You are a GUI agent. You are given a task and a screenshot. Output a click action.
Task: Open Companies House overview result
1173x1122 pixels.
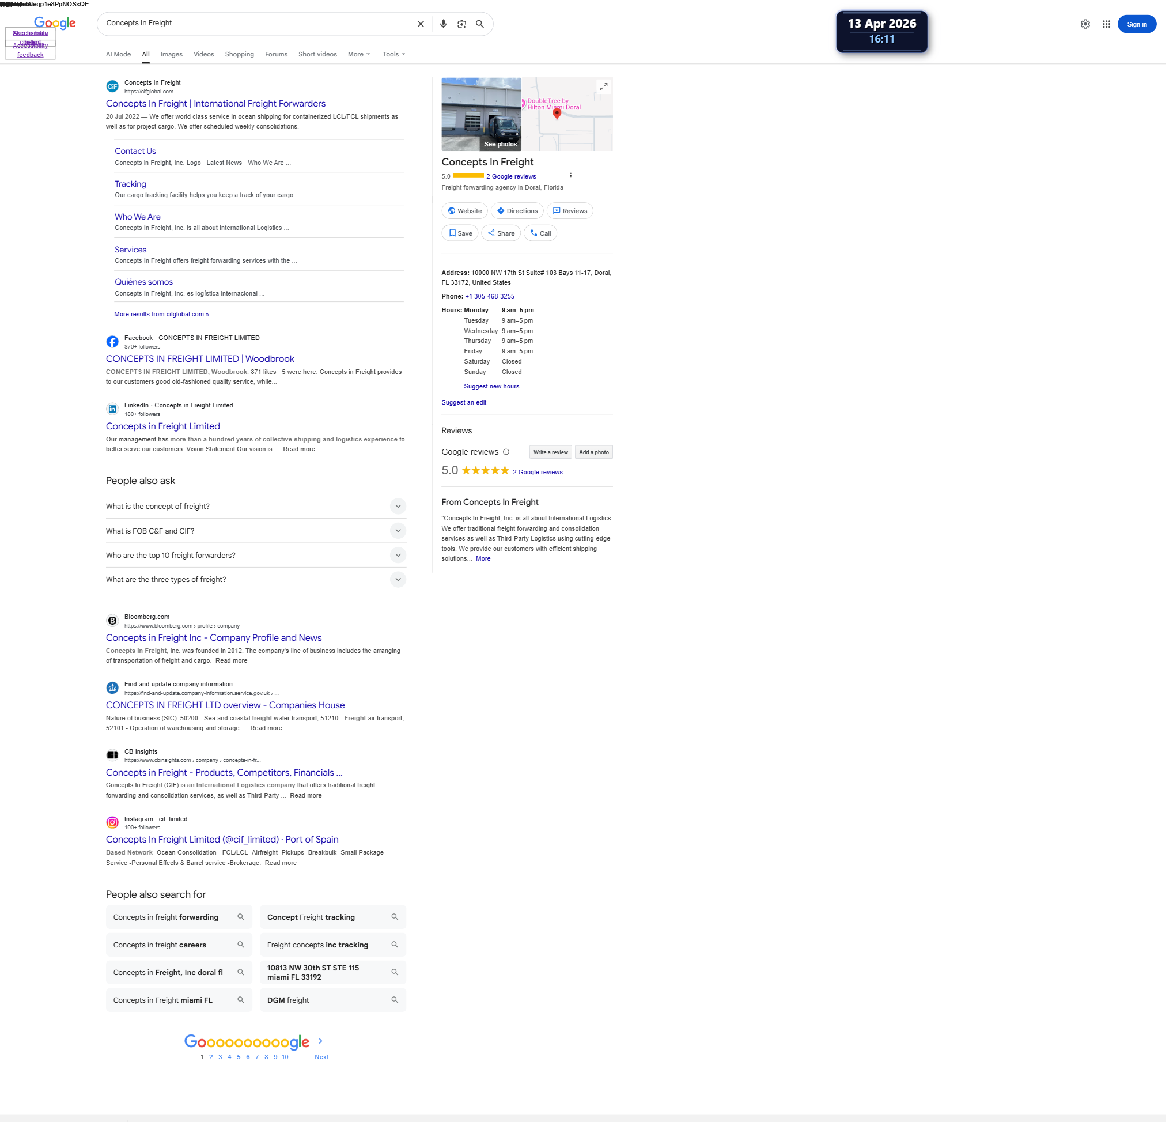click(x=225, y=706)
